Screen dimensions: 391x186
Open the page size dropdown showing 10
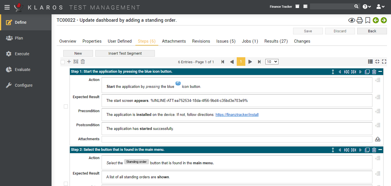272,62
